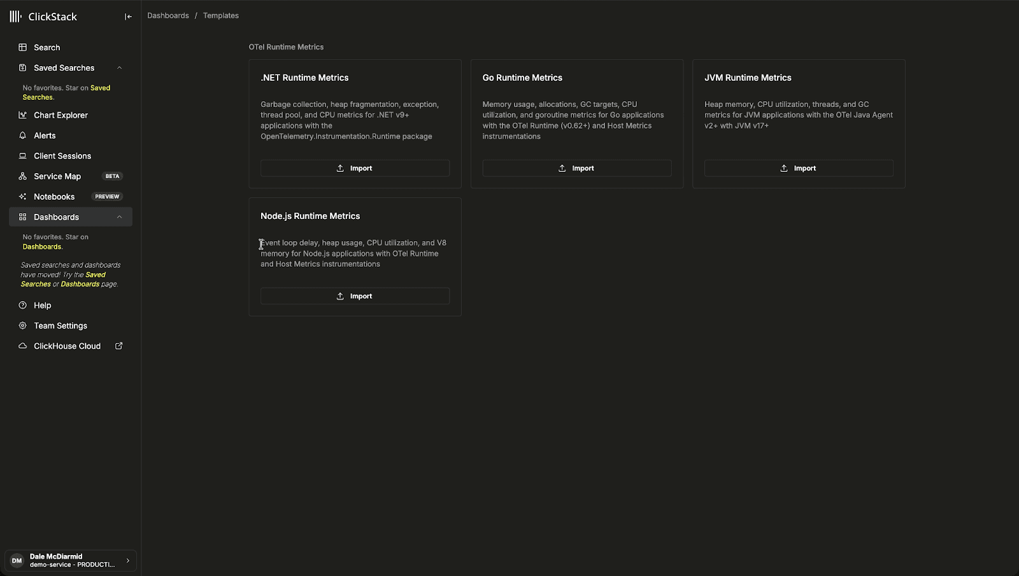Click the Alerts bell icon
1019x576 pixels.
(x=22, y=135)
